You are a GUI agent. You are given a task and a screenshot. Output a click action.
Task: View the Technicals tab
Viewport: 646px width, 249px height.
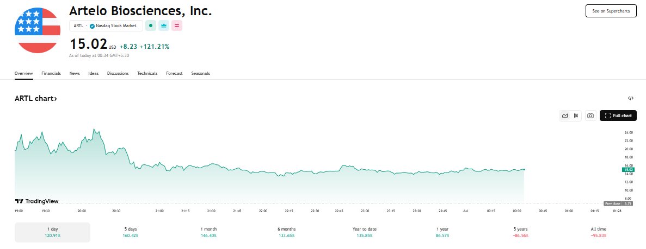(147, 74)
